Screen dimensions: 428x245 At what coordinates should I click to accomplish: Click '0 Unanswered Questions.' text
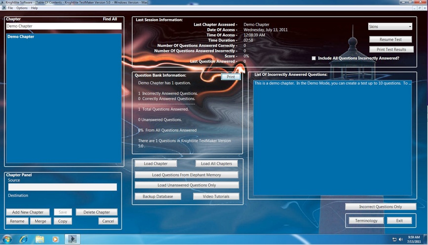coord(159,120)
